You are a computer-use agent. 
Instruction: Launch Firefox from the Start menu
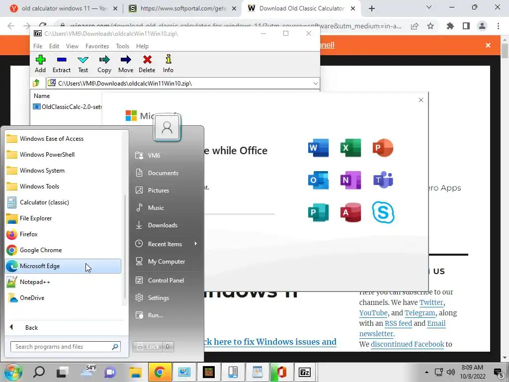pyautogui.click(x=63, y=234)
